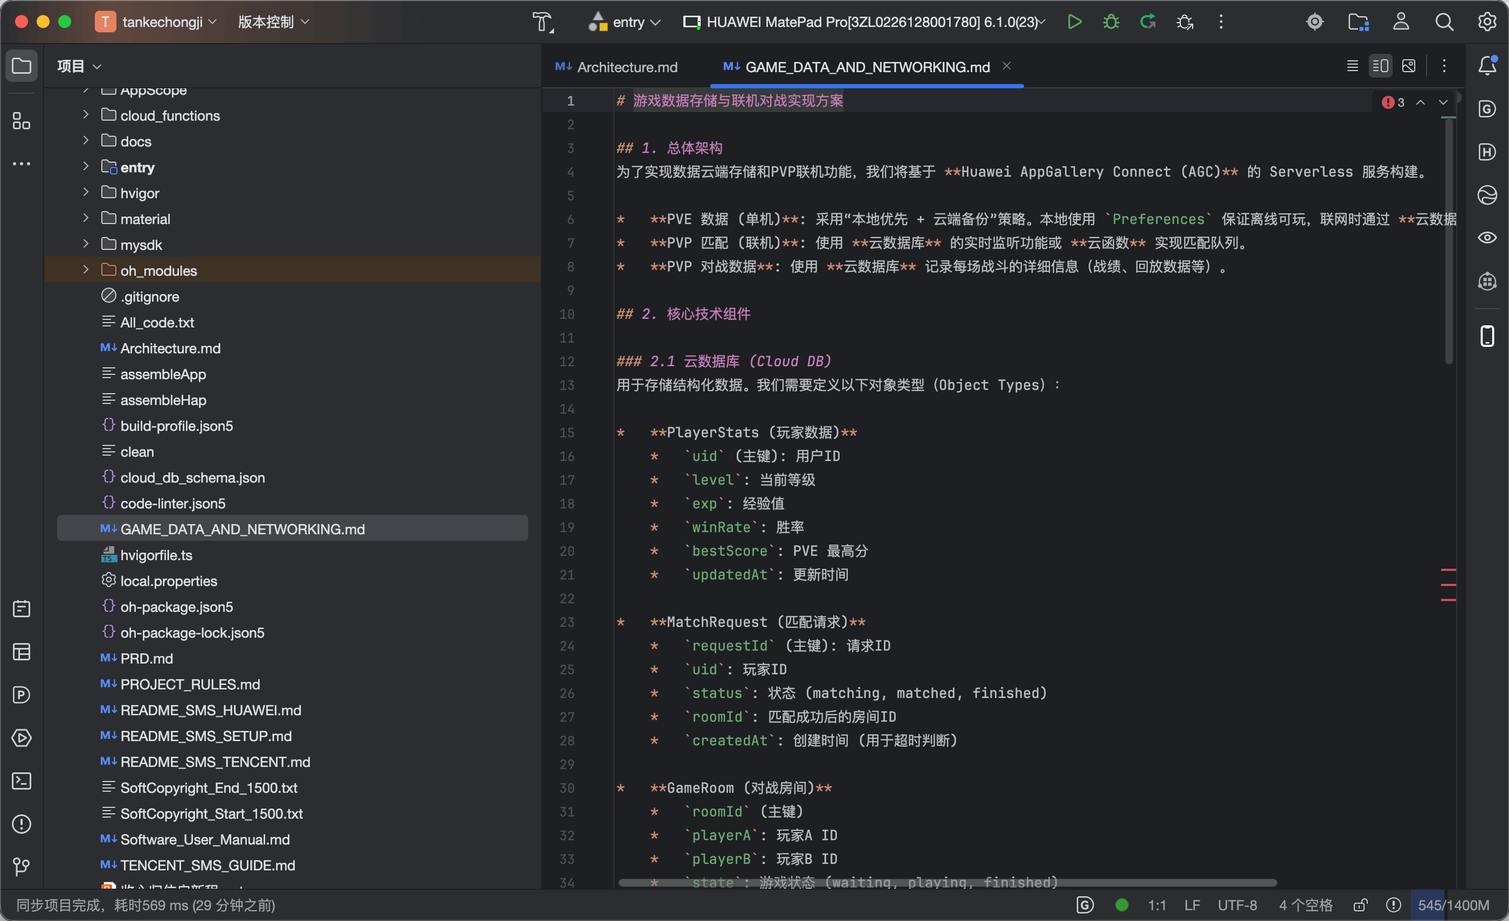Open the terminal tool window icon
This screenshot has height=921, width=1509.
pyautogui.click(x=22, y=781)
